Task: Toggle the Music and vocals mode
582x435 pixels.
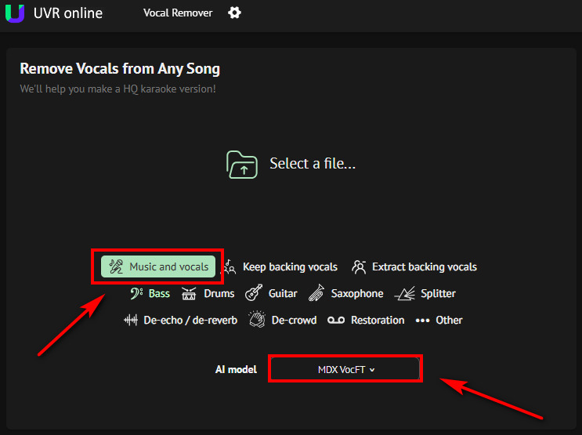Action: point(158,266)
